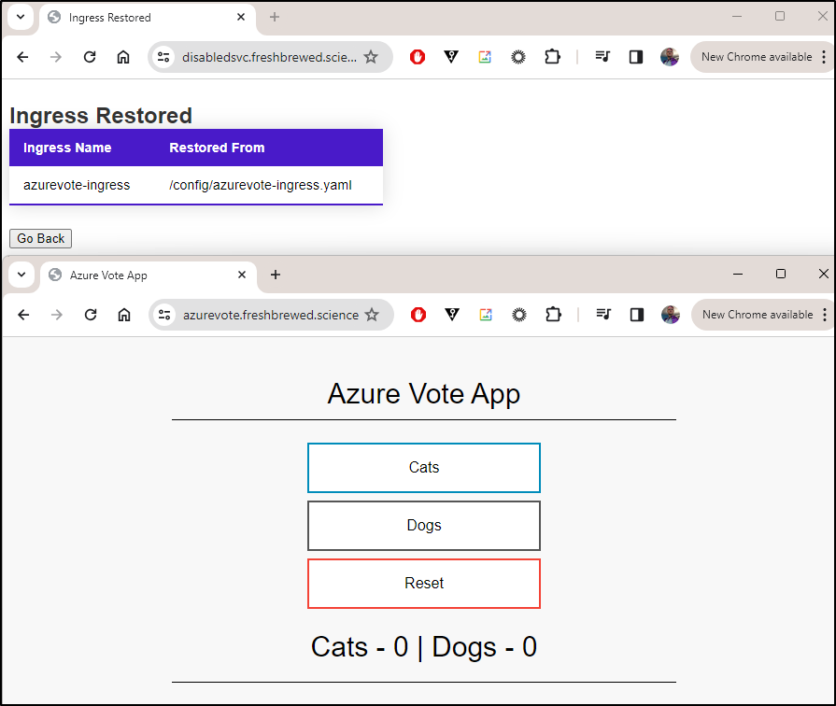Viewport: 836px width, 706px height.
Task: Open extensions puzzle menu in Azure Vote window
Action: tap(553, 315)
